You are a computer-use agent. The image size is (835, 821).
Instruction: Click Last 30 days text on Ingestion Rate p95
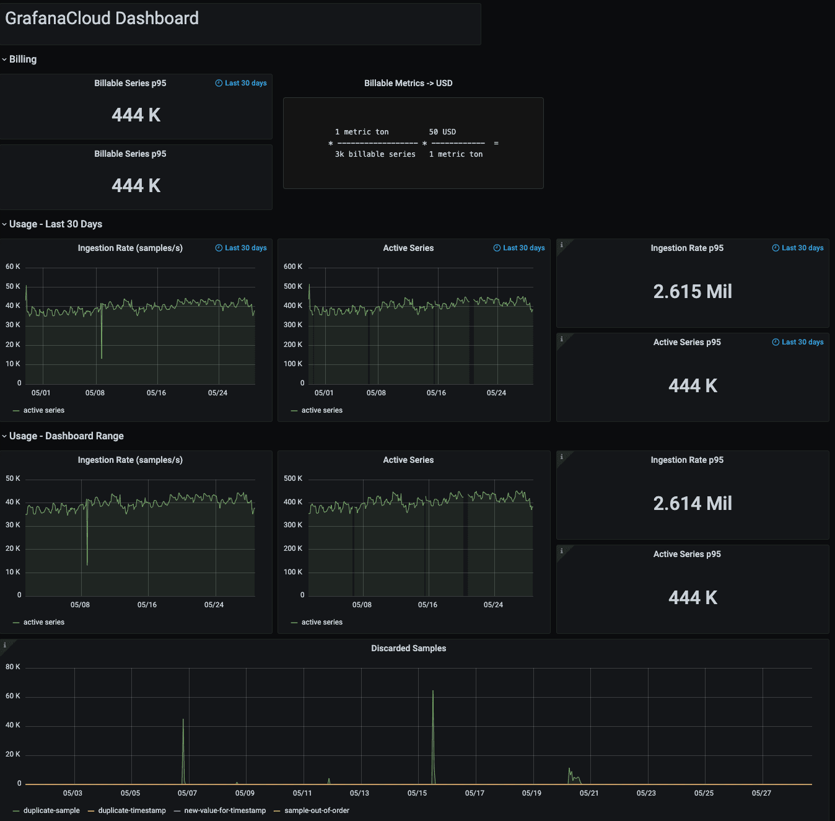tap(802, 248)
